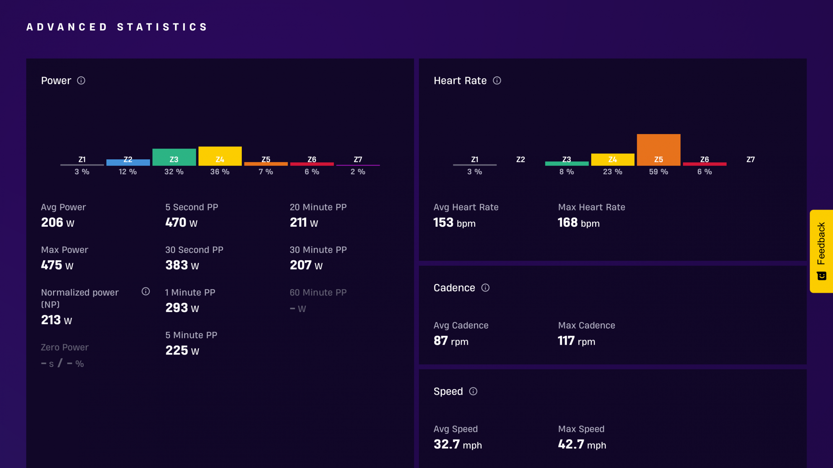Select the yellow Z4 power zone bar
This screenshot has height=468, width=833.
[220, 156]
